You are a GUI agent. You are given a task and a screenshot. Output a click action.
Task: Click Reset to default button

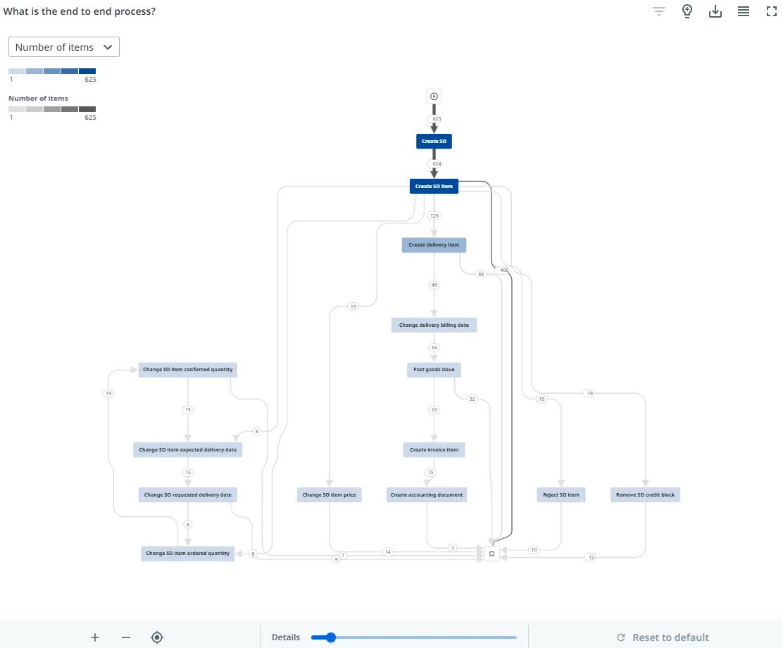(x=663, y=637)
